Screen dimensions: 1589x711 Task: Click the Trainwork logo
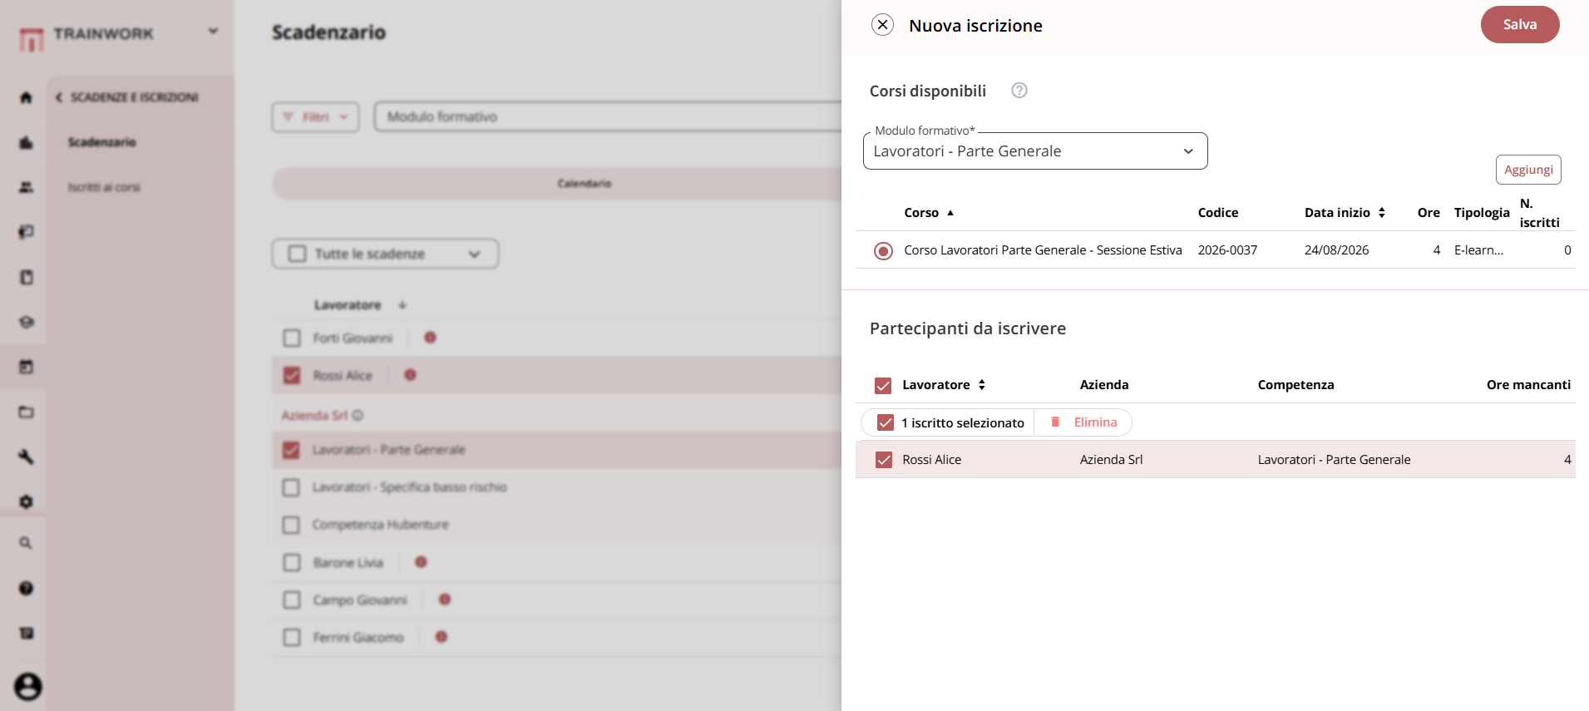pos(32,38)
